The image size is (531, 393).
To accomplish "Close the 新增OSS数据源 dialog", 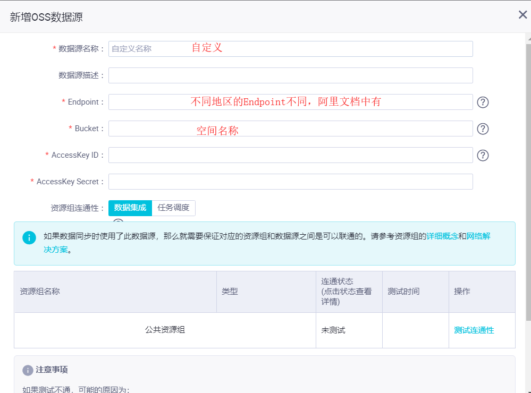I will (x=522, y=15).
